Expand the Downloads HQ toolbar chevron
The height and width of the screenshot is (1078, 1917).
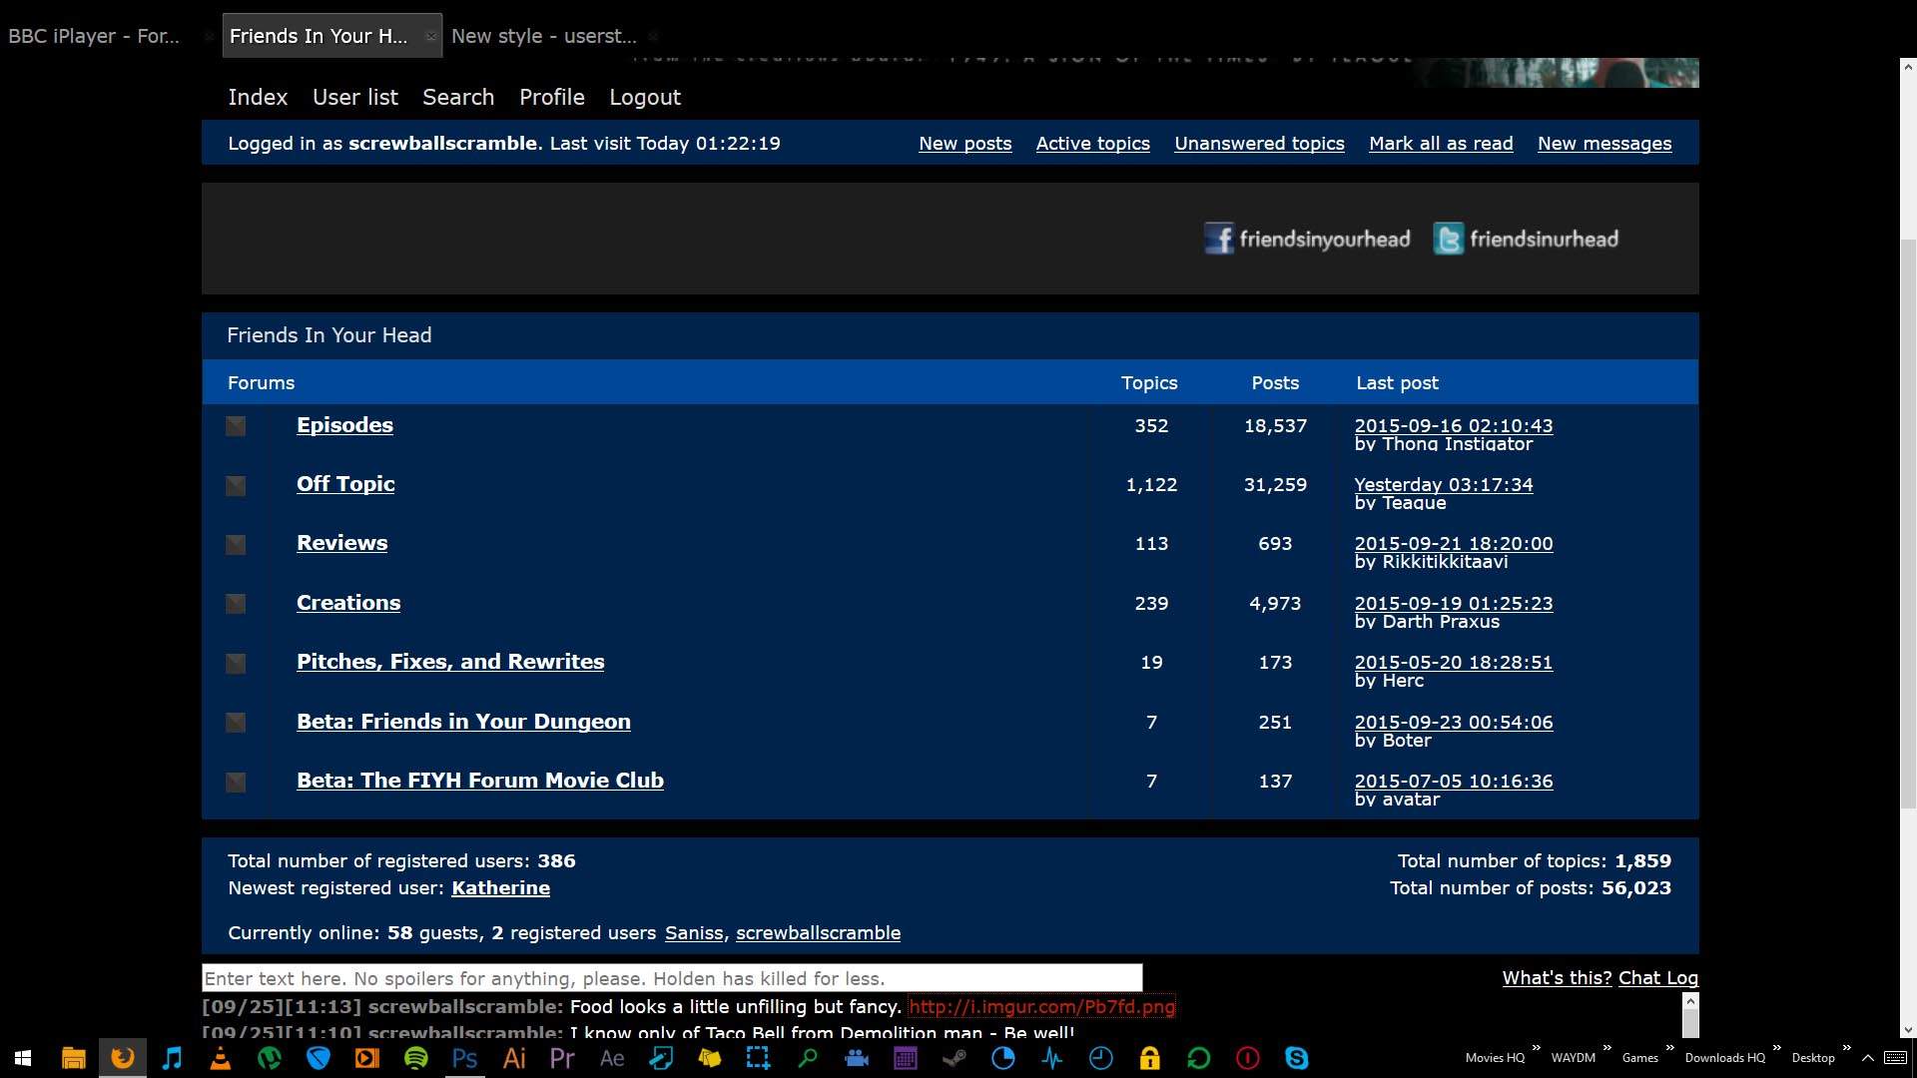click(1776, 1048)
